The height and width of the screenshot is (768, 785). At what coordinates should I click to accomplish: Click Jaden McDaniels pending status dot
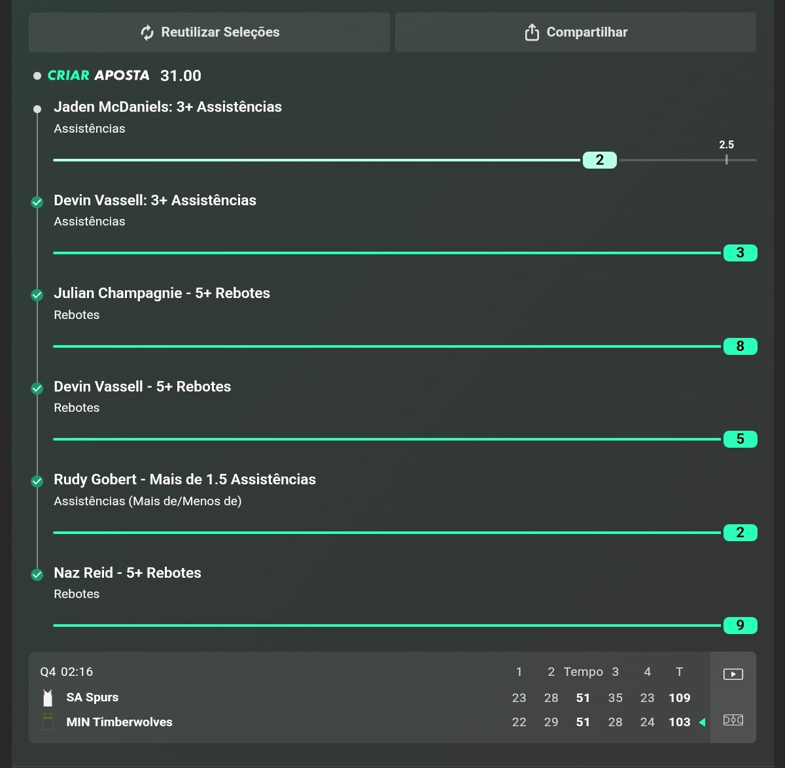click(37, 109)
